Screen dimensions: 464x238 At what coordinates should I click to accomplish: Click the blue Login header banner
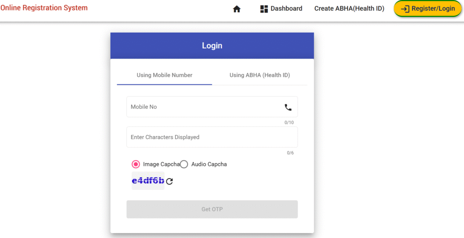point(212,46)
